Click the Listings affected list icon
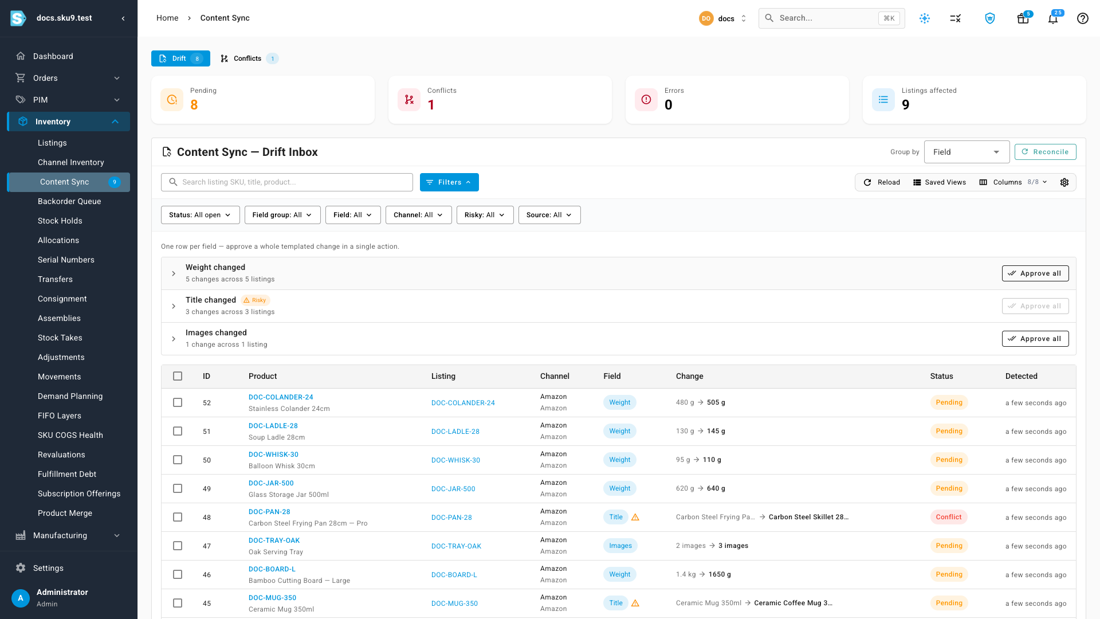The image size is (1100, 619). pos(883,100)
